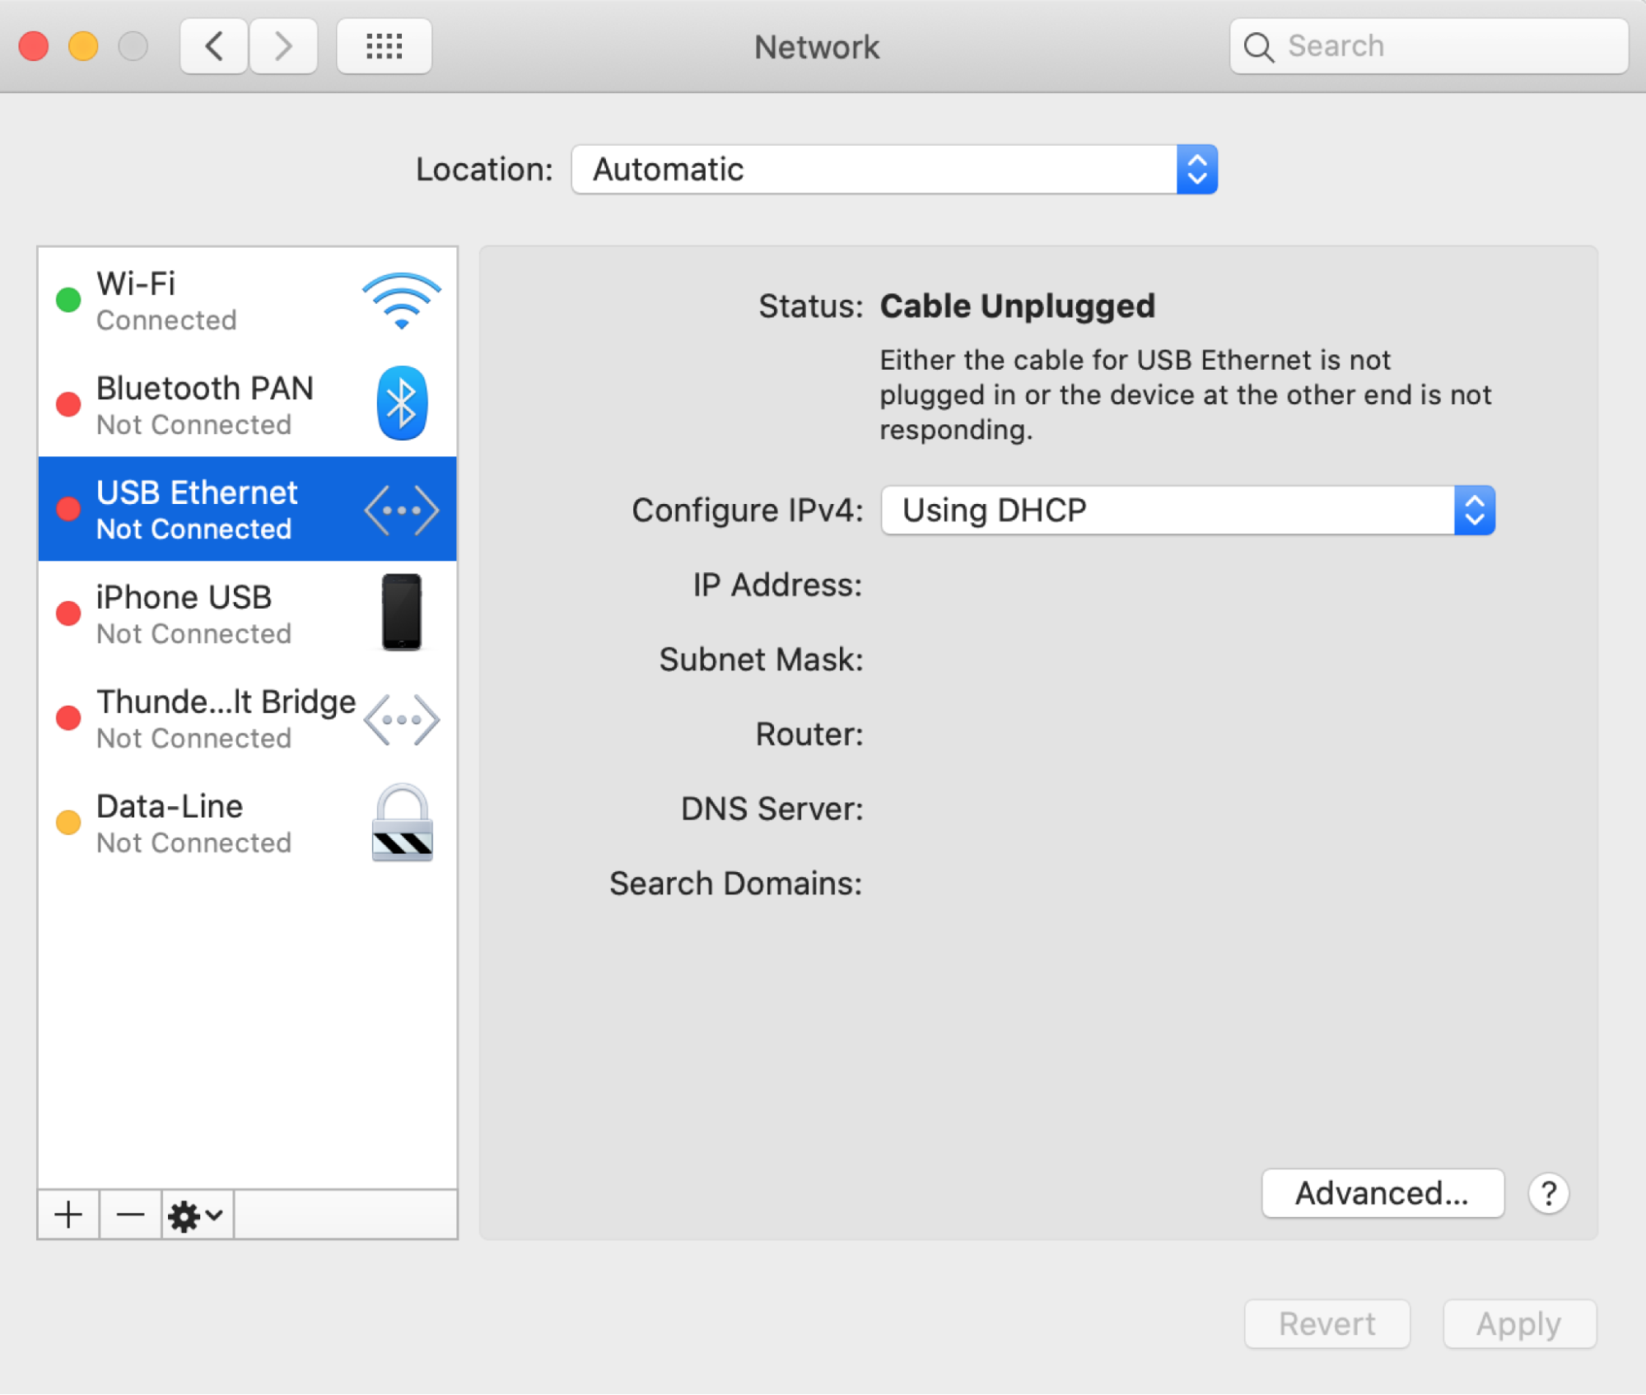Click the Data-Line VPN lock icon
1646x1395 pixels.
pos(401,823)
